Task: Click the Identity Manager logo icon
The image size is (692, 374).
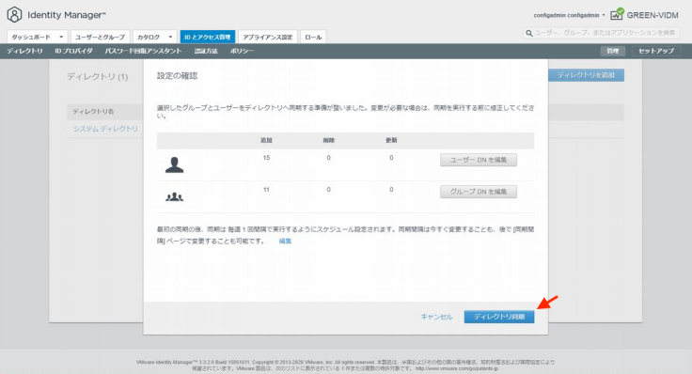Action: (x=14, y=14)
